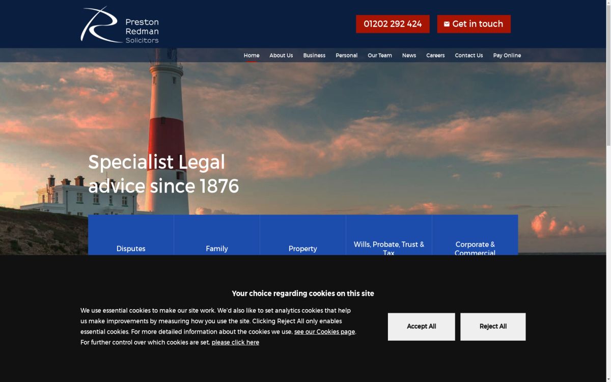The image size is (611, 382).
Task: Select the Wills, Probate, Trust & Tax tile
Action: click(389, 238)
